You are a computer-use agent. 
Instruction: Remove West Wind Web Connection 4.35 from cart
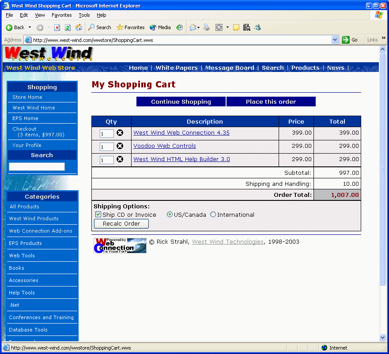120,133
